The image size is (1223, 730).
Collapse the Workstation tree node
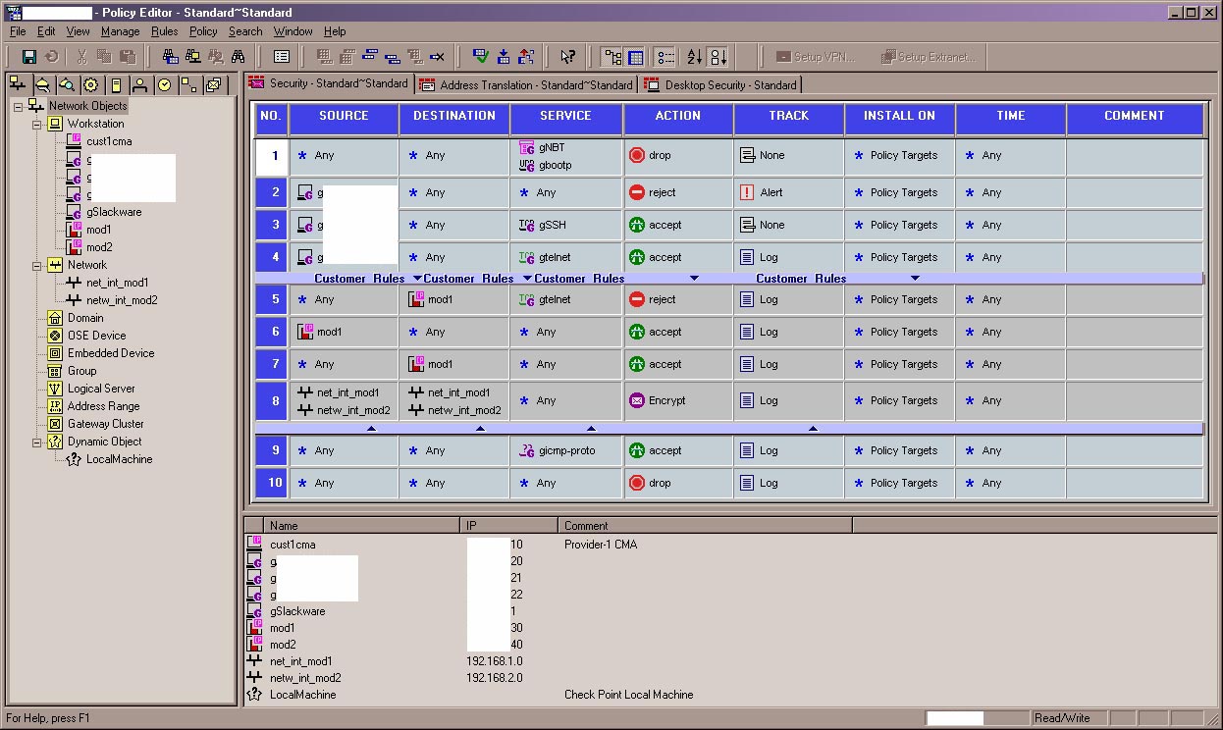click(x=37, y=124)
